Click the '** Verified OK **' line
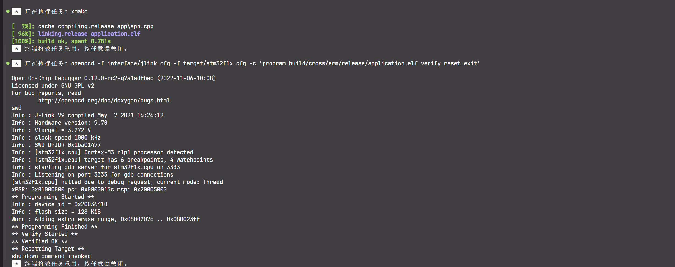The width and height of the screenshot is (675, 267). [x=40, y=241]
